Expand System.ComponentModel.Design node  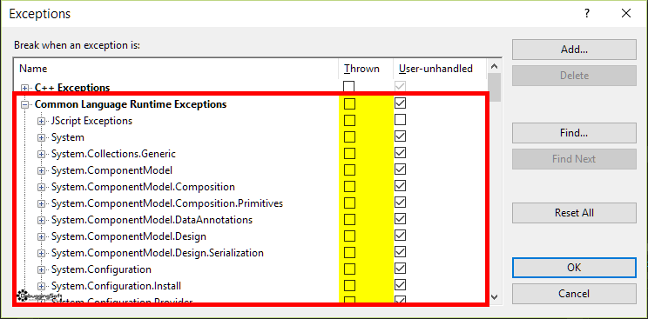(x=41, y=236)
